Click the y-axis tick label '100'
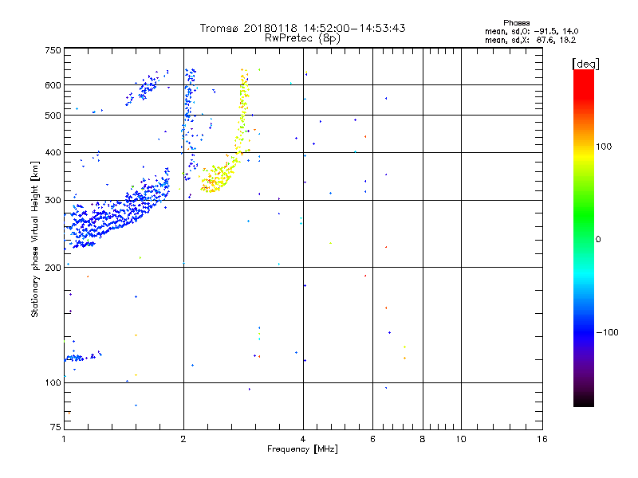Screen dimensions: 638x478 click(53, 383)
